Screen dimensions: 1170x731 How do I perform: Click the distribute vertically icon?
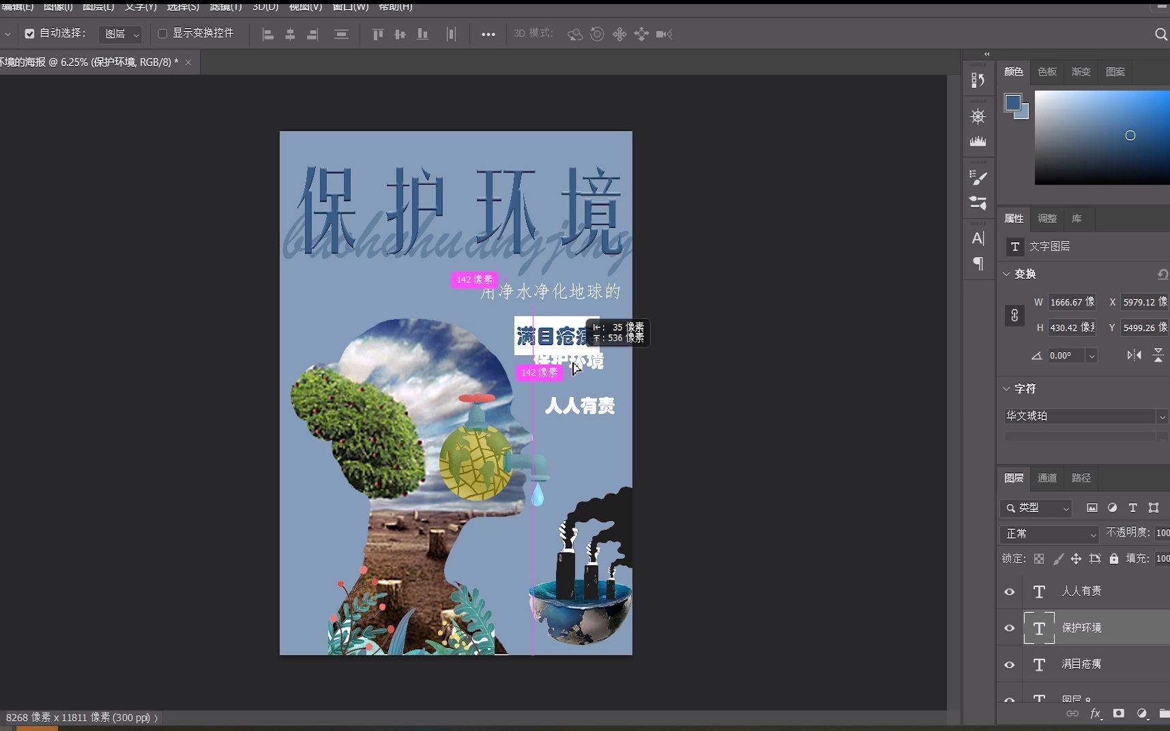click(341, 34)
